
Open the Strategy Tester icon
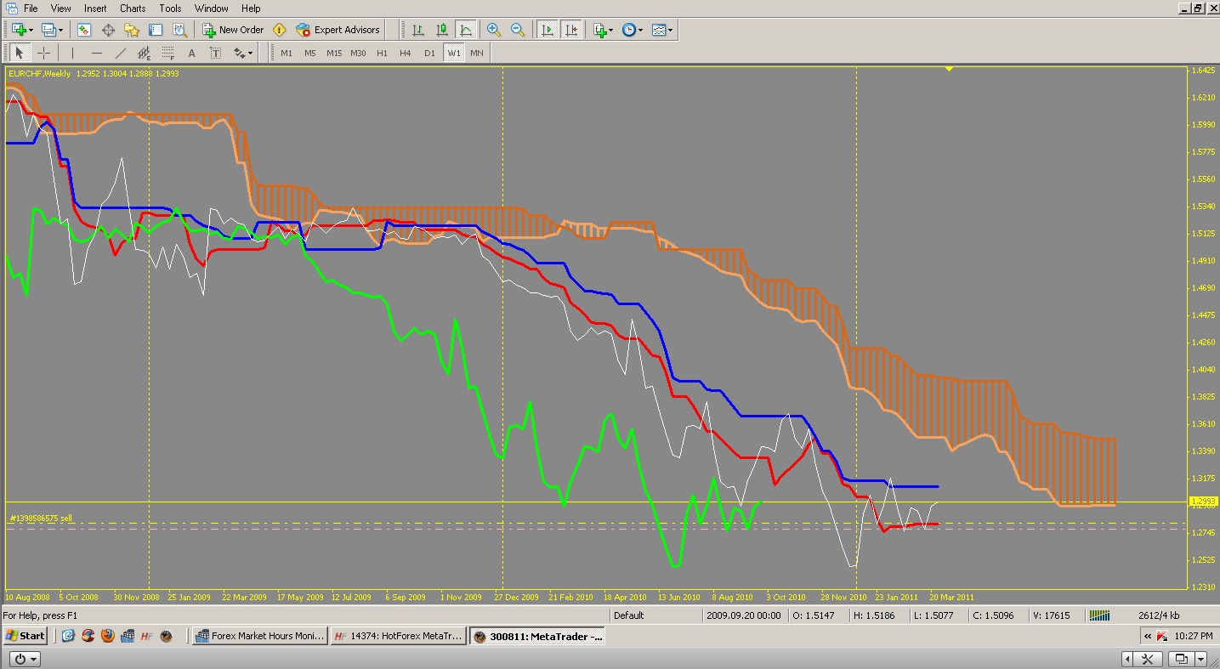179,30
